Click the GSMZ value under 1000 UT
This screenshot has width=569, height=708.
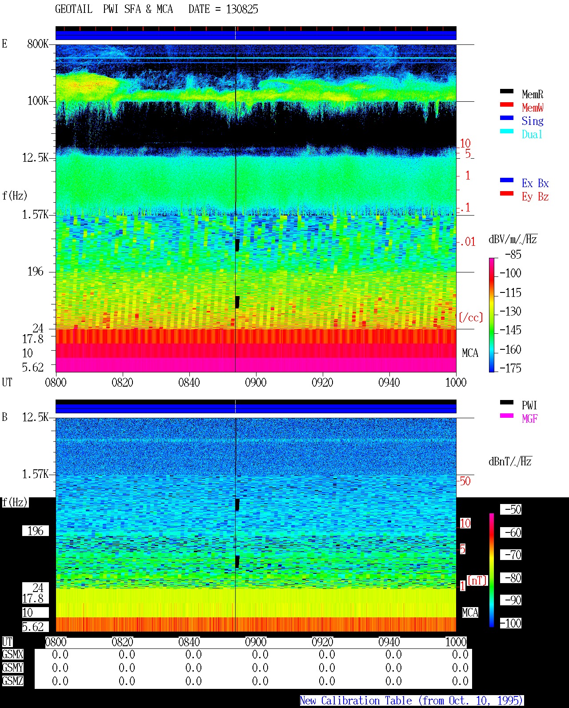point(460,681)
